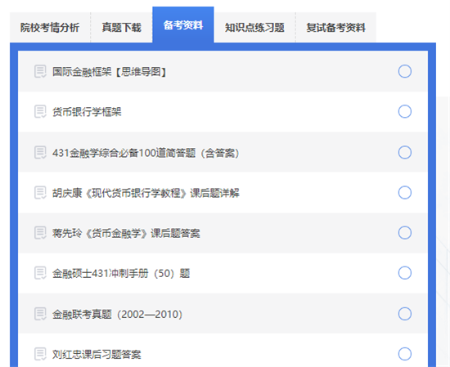This screenshot has width=450, height=367.
Task: Switch to 院校考情分析 tab
Action: point(50,28)
